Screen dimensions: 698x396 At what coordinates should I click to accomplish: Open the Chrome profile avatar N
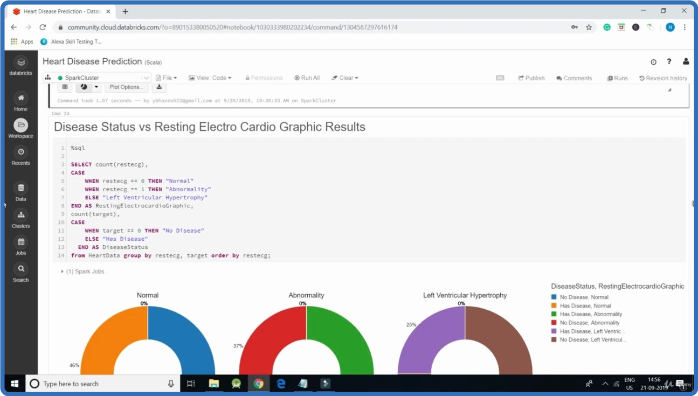point(670,27)
